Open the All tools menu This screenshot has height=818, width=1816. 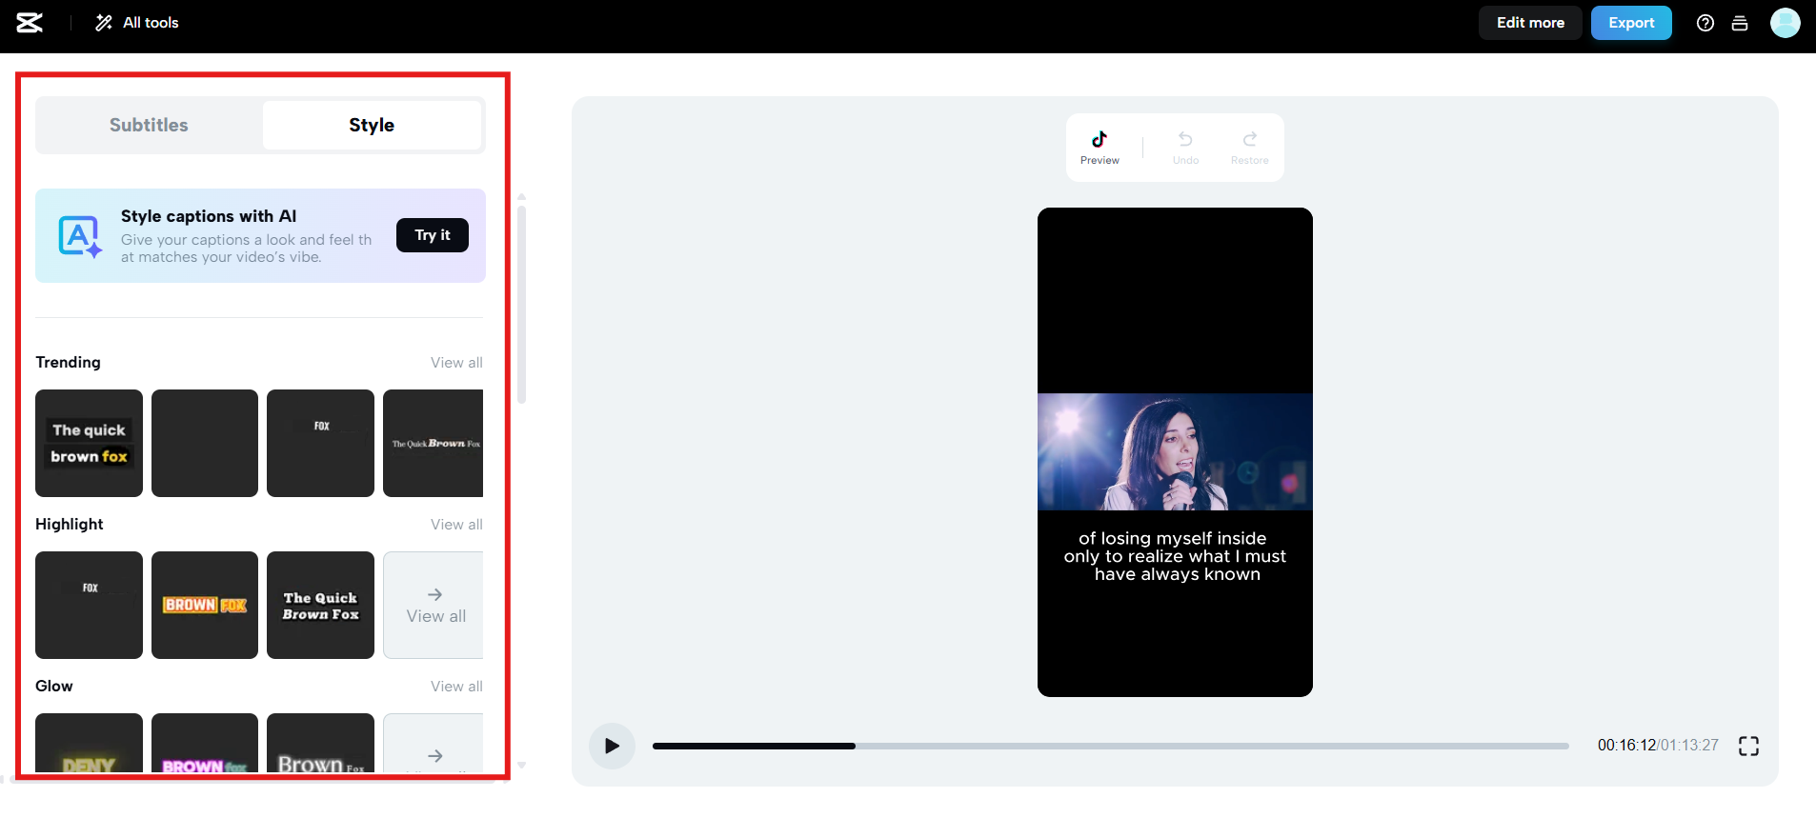point(137,23)
